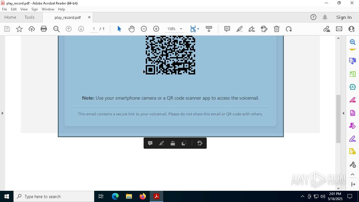Open the View menu
The width and height of the screenshot is (359, 202).
(24, 9)
